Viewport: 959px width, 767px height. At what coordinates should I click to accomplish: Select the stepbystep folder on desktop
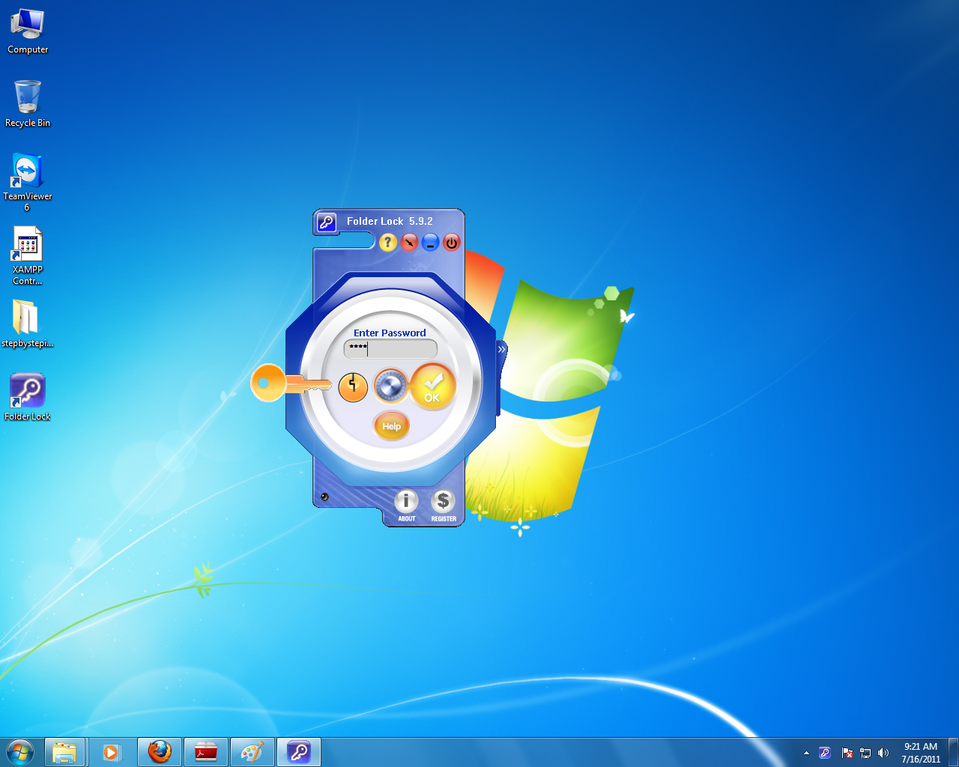pyautogui.click(x=28, y=324)
